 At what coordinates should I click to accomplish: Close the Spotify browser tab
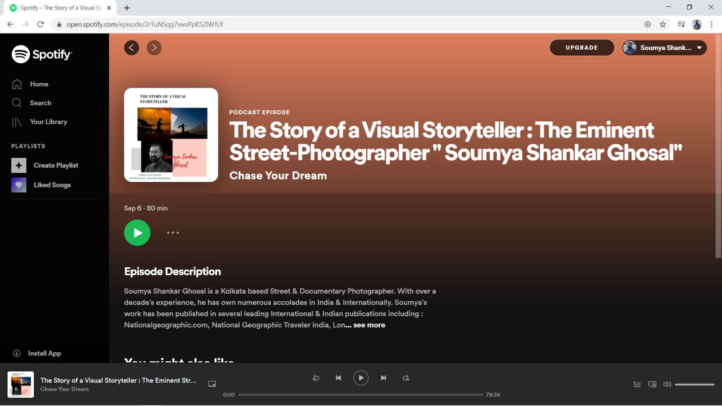coord(109,8)
